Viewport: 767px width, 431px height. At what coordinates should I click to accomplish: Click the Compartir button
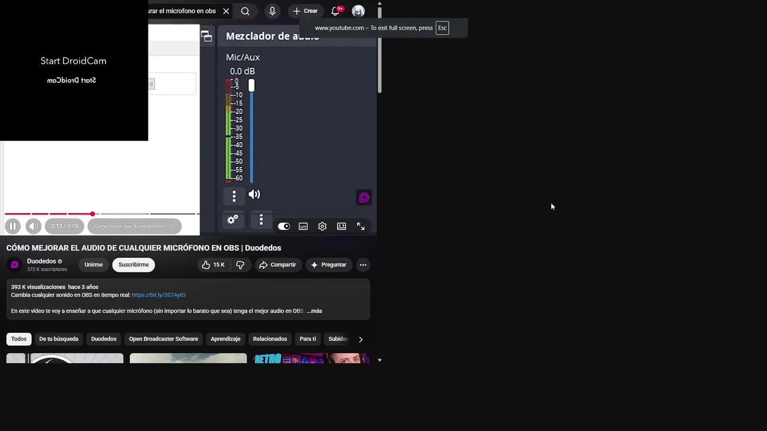[x=277, y=265]
